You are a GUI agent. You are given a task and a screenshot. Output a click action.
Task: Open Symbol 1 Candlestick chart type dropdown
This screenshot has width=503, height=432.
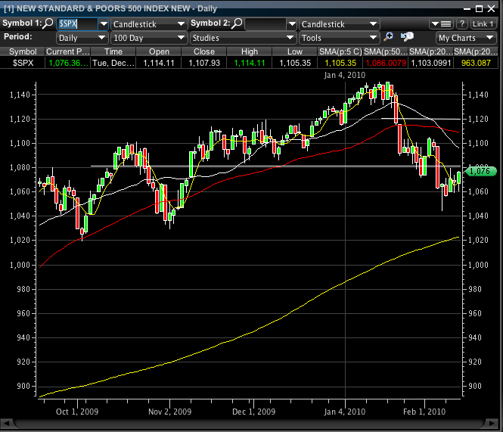[x=148, y=23]
